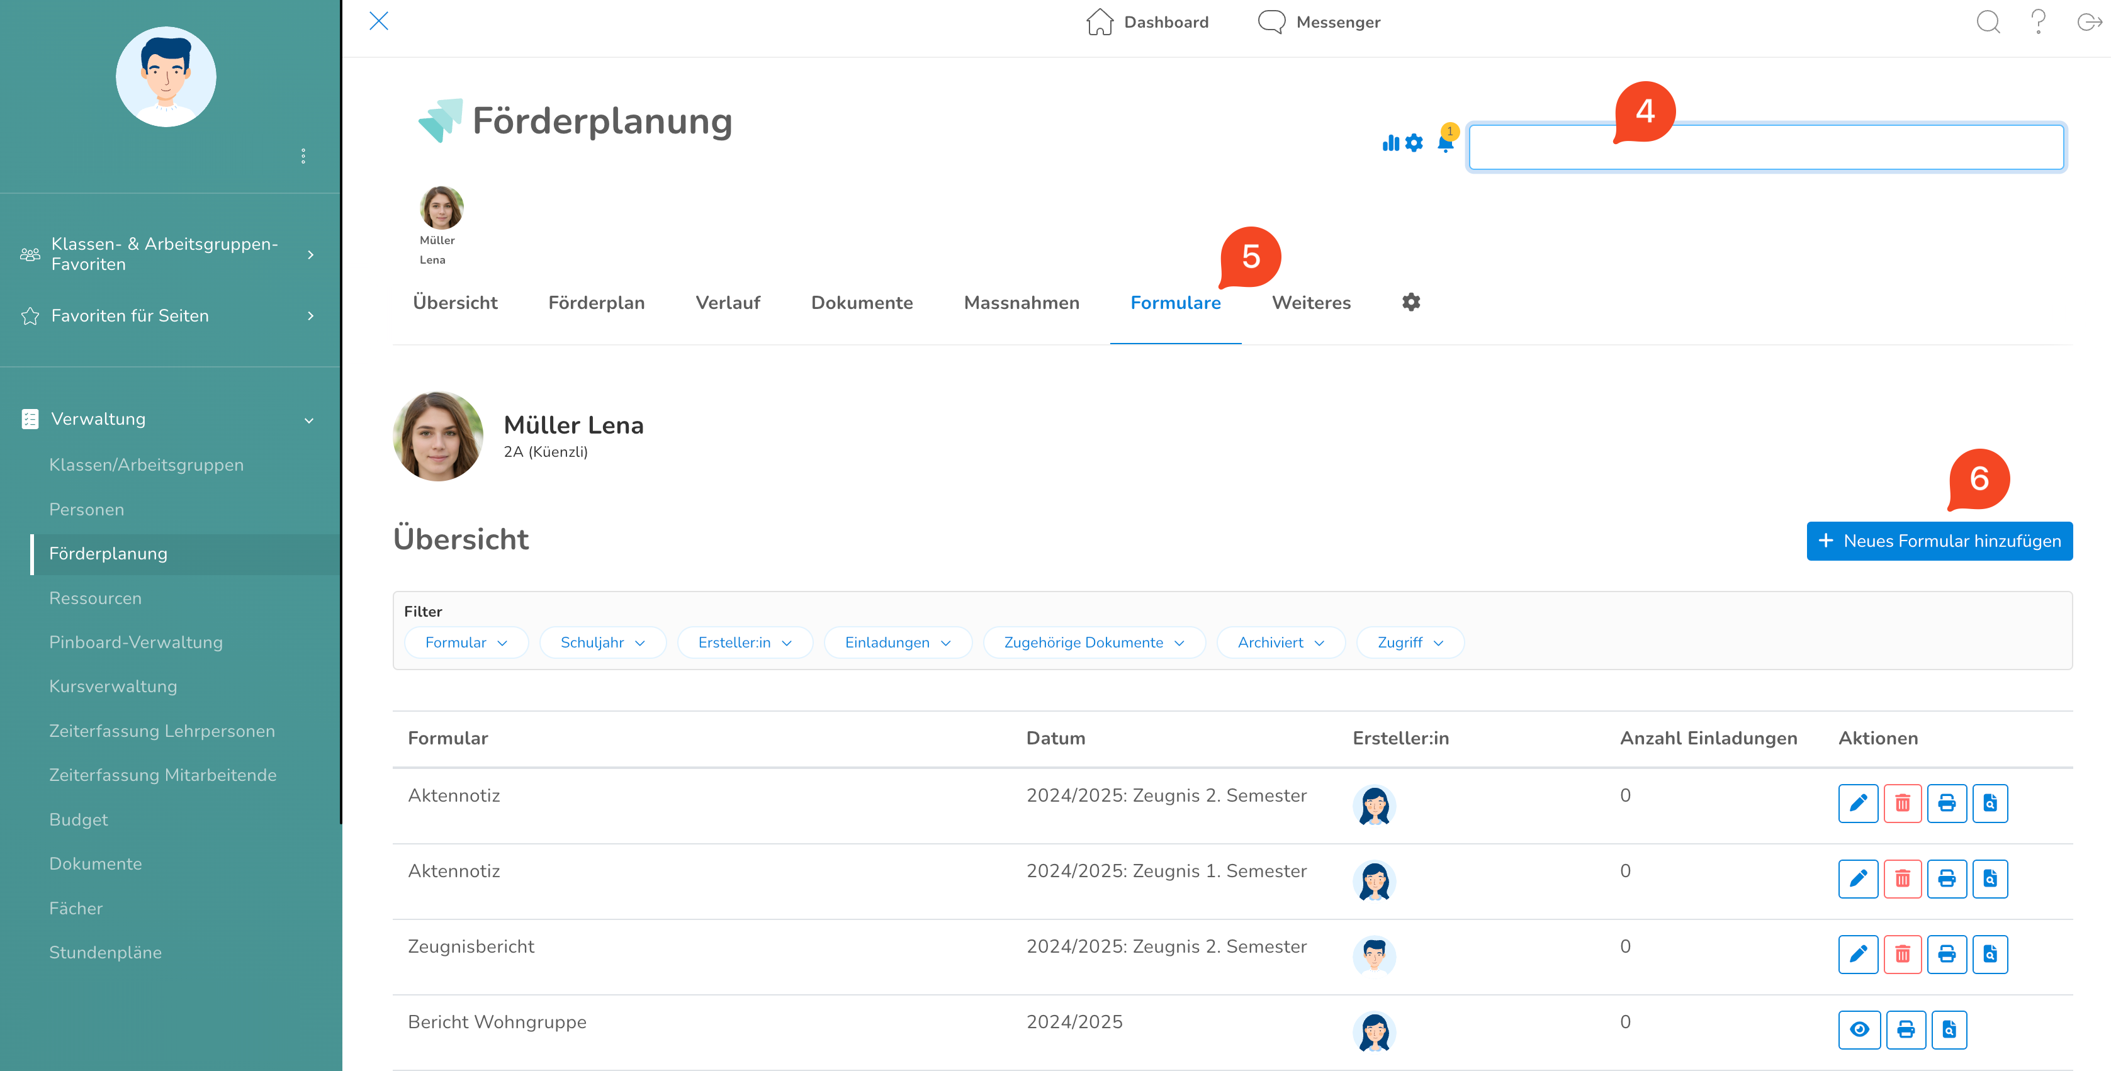Click the search input field near header

coord(1765,147)
